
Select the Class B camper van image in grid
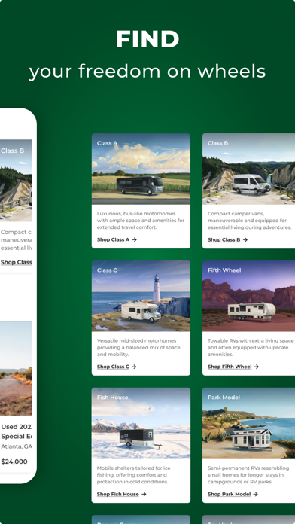coord(248,169)
